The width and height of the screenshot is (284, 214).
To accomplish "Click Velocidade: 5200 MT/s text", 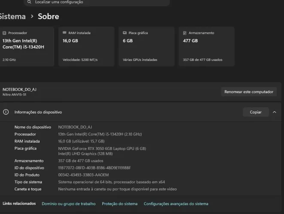I will point(80,60).
